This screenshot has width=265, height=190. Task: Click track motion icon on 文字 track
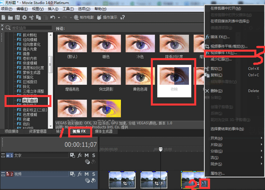click(73, 155)
